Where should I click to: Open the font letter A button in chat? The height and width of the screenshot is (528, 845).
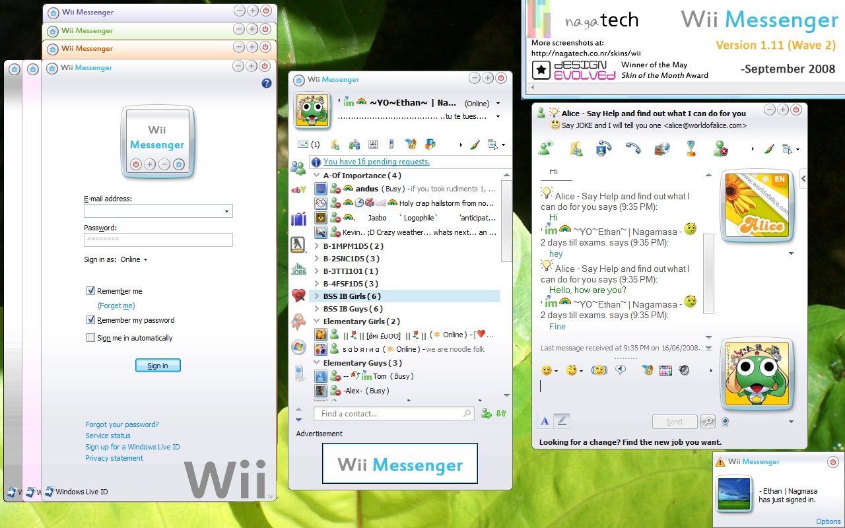point(545,420)
